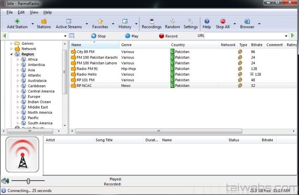This screenshot has width=299, height=195.
Task: Pick a Random station icon
Action: (x=172, y=22)
